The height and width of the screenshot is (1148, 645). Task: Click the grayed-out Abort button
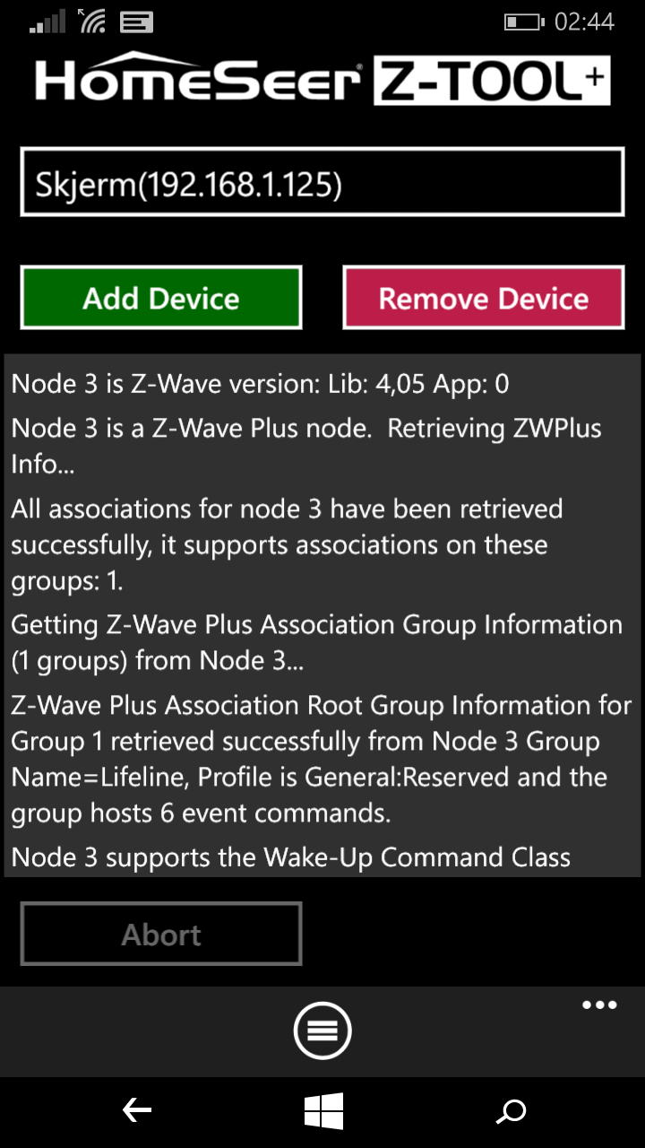(161, 935)
